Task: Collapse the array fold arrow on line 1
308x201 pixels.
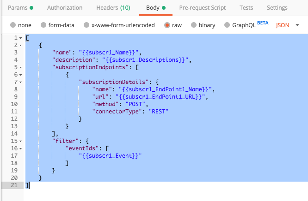Action: click(x=21, y=38)
